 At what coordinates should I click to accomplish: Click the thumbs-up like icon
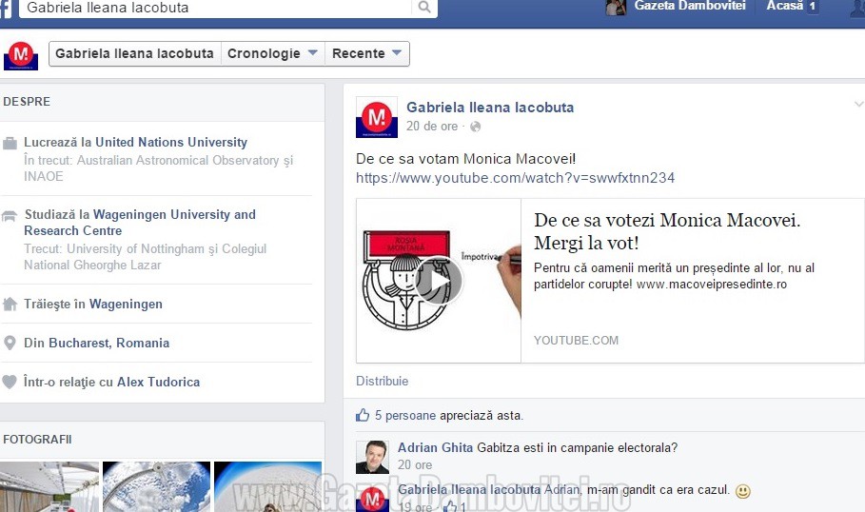[363, 415]
